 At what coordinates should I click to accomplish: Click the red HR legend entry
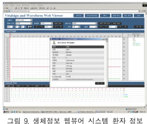click(134, 39)
